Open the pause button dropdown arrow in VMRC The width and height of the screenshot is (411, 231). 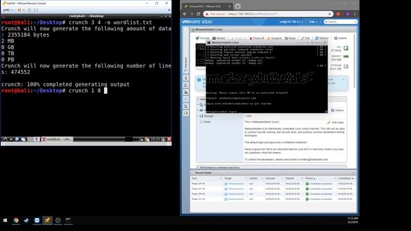24,10
